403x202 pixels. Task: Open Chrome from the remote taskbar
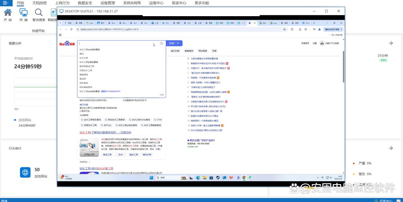click(244, 178)
